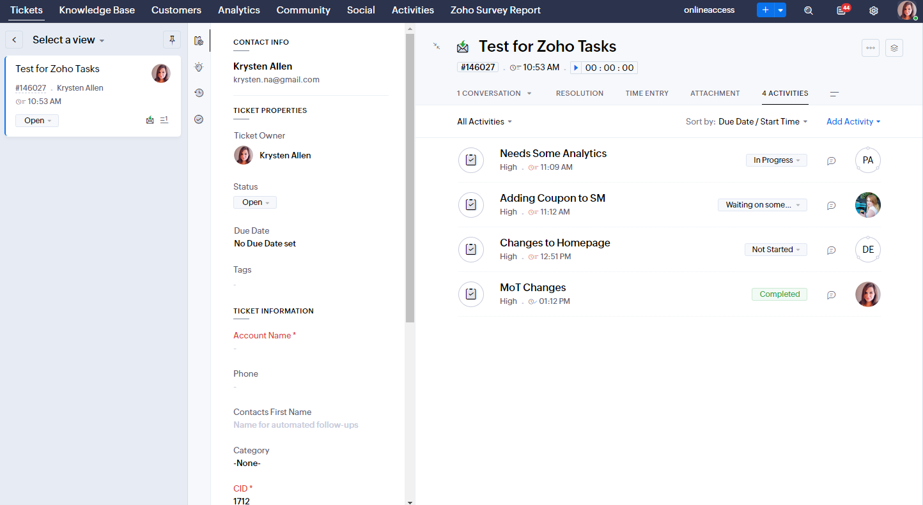Click Add Activity link
923x505 pixels.
[x=853, y=121]
